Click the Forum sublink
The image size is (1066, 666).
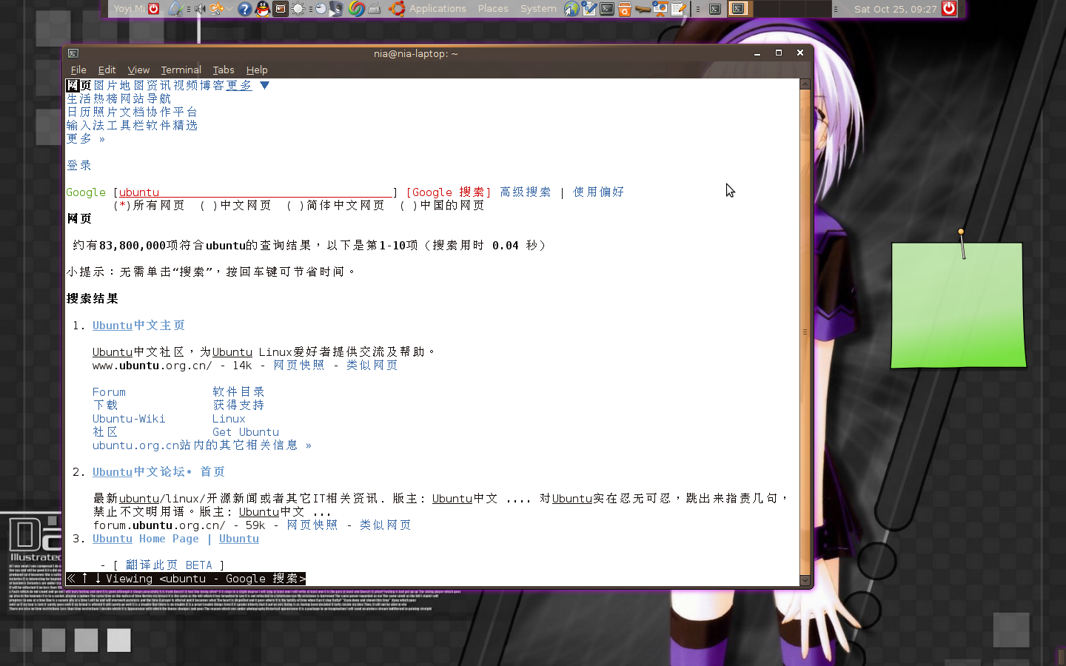(109, 392)
